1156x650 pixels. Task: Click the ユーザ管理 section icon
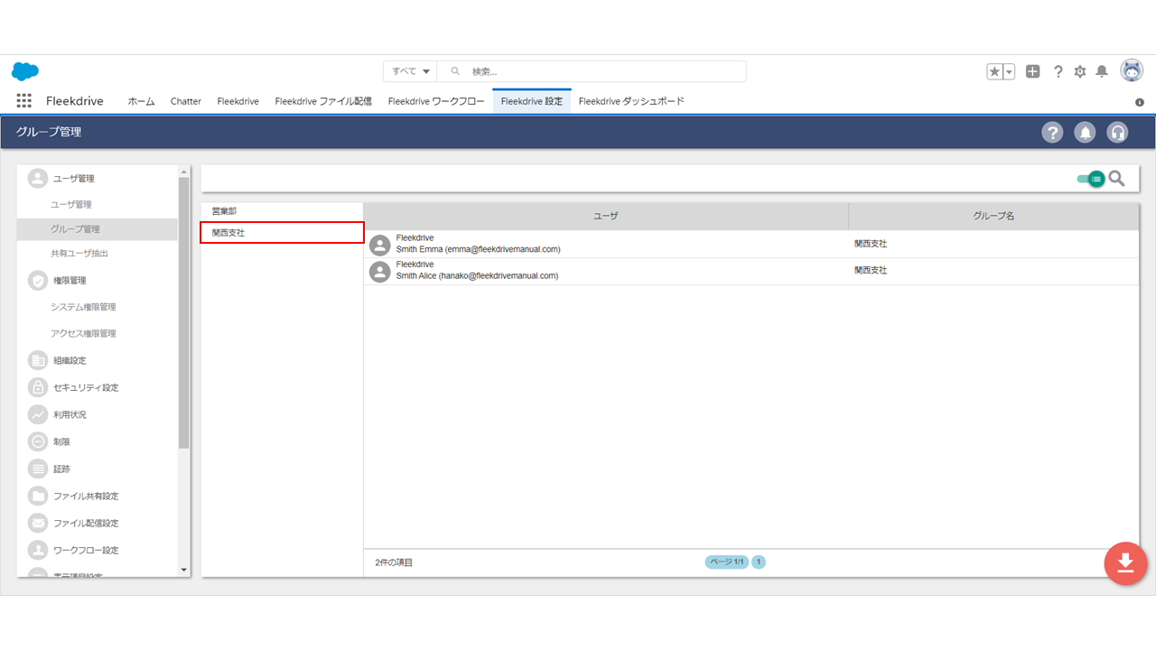[38, 178]
